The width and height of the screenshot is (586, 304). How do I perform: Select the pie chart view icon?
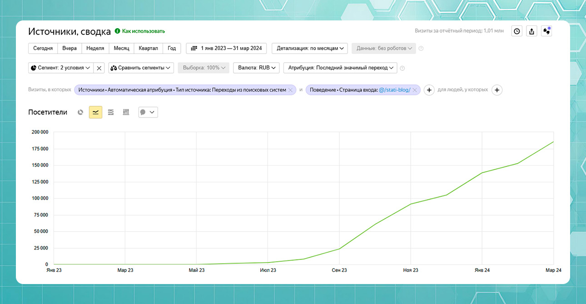80,112
